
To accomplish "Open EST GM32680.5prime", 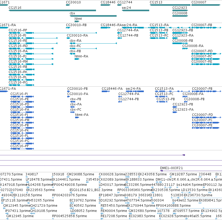I will (142, 211).
